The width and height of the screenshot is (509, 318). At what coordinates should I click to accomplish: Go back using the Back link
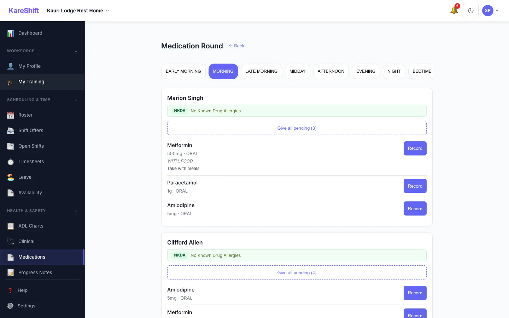point(236,46)
